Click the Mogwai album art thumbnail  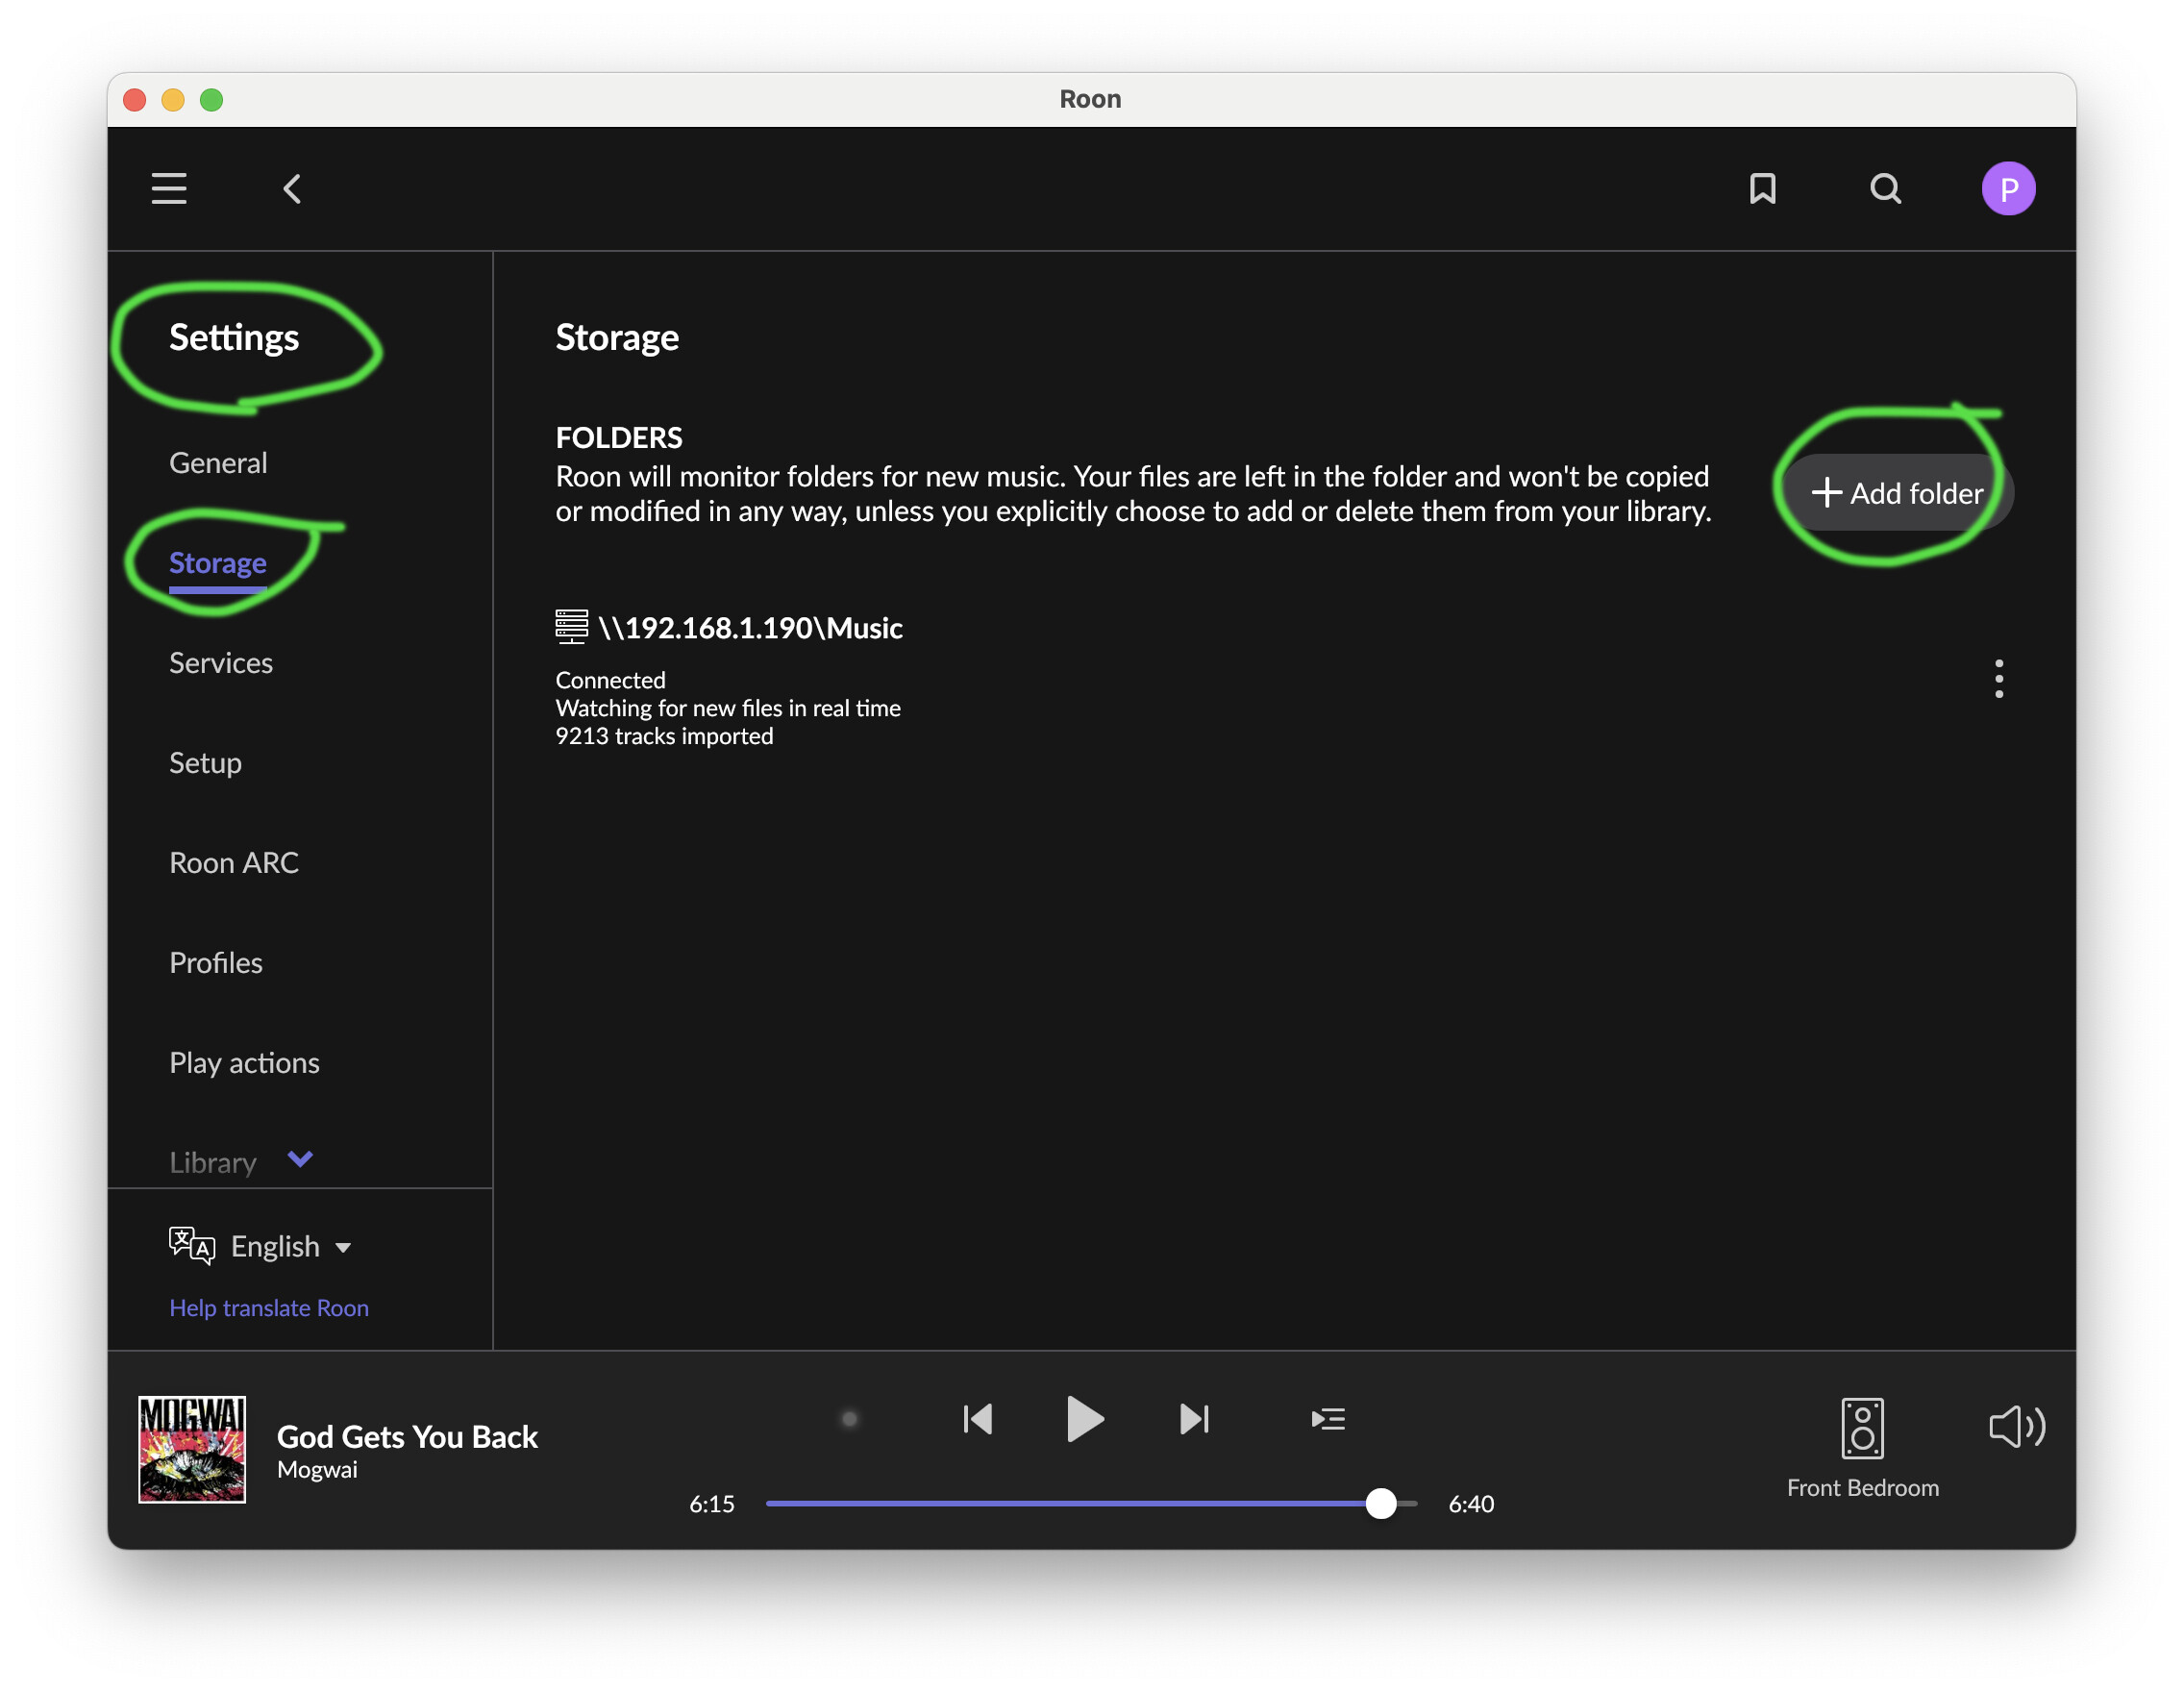coord(192,1448)
